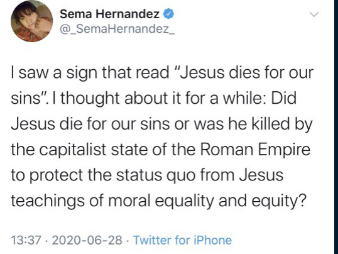The image size is (338, 254).
Task: Click the blue verified badge
Action: [x=168, y=14]
